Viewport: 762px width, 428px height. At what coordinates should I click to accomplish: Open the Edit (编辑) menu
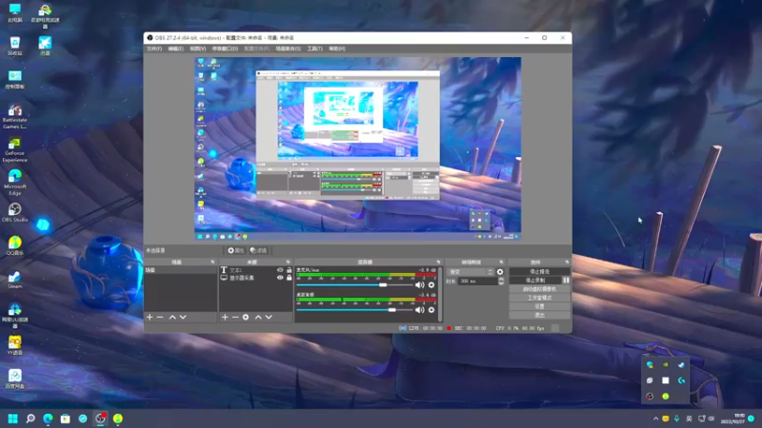coord(175,49)
